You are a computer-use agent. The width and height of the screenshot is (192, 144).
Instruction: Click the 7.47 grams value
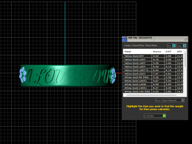click(x=156, y=74)
